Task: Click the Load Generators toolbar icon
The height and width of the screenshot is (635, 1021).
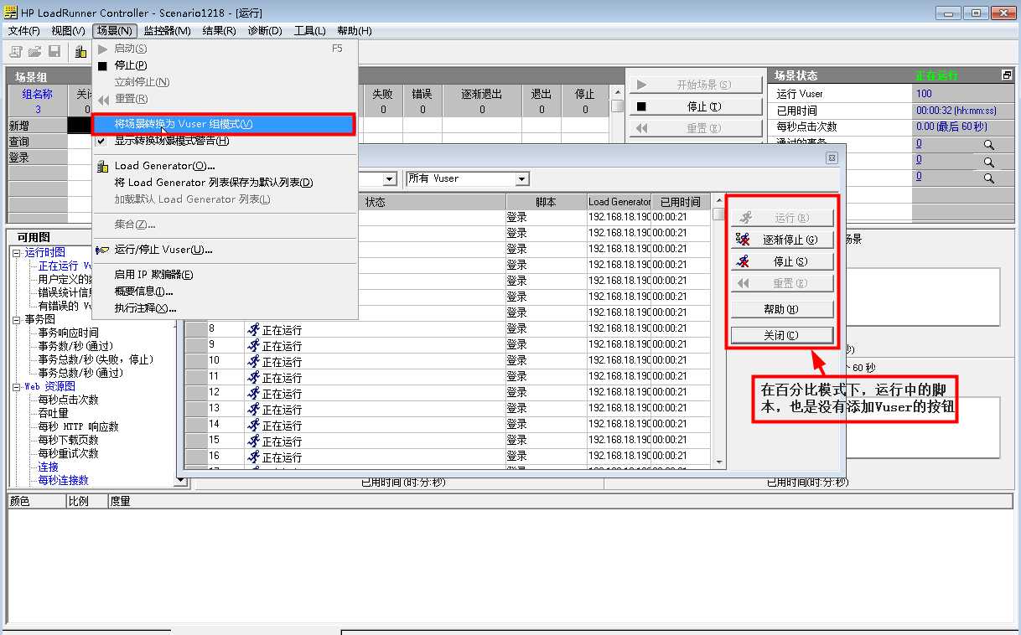Action: click(80, 52)
